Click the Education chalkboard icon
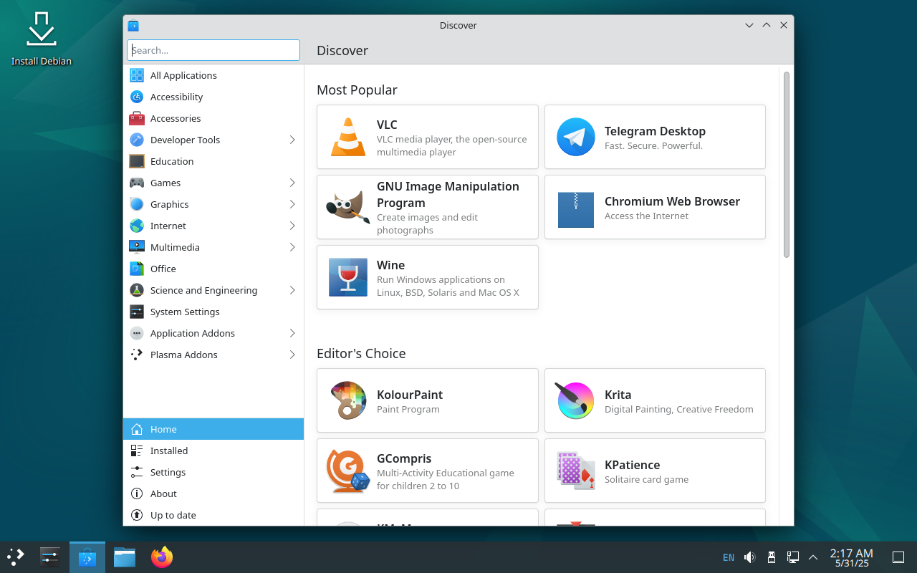 137,161
